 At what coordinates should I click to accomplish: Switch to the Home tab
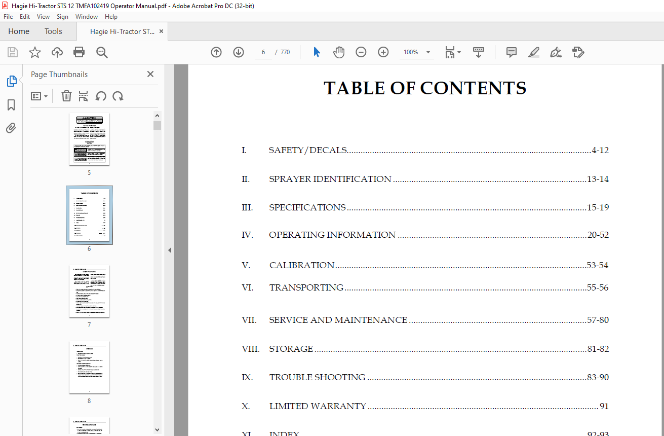point(19,31)
